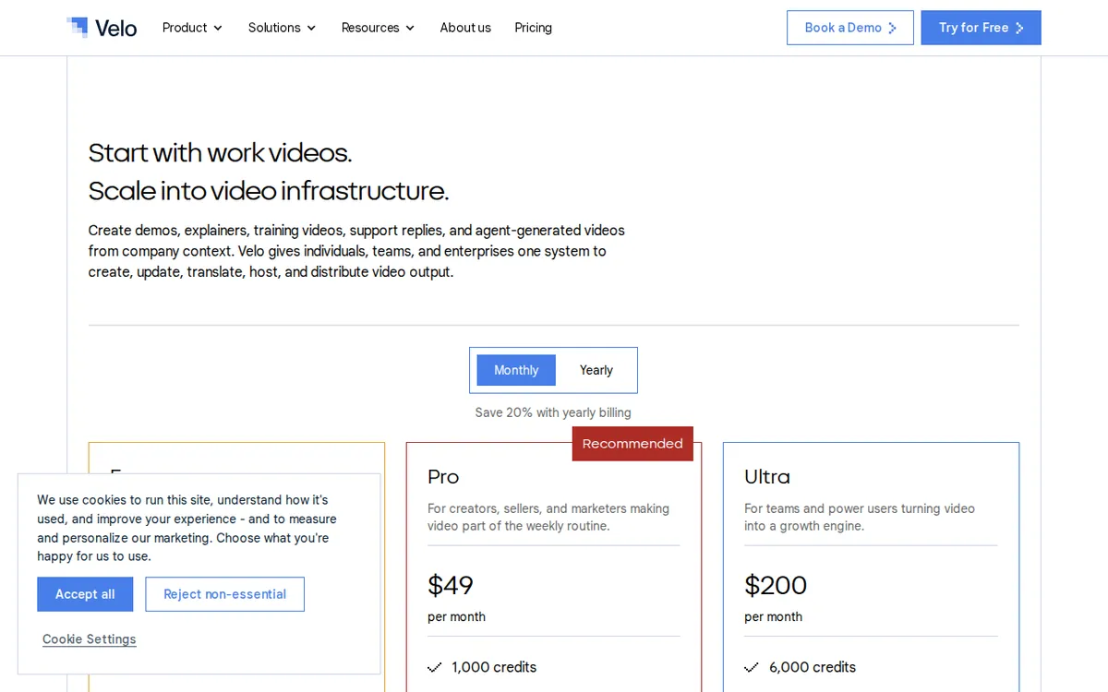The height and width of the screenshot is (692, 1108).
Task: Click the $49 price on Pro plan
Action: (451, 586)
